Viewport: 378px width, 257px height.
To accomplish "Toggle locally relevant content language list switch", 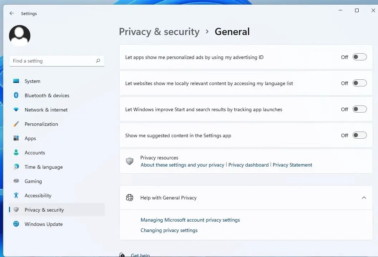I will click(x=359, y=83).
